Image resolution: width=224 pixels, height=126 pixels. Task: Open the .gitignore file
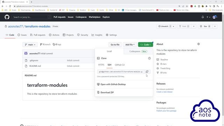[34, 61]
